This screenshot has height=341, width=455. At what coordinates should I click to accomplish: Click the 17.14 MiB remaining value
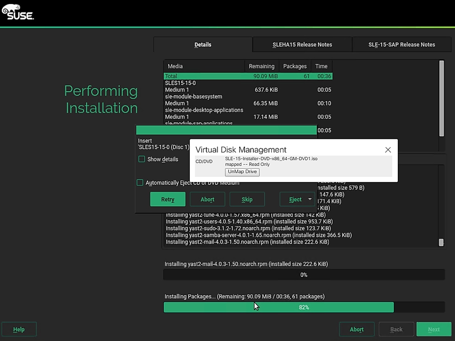(266, 117)
